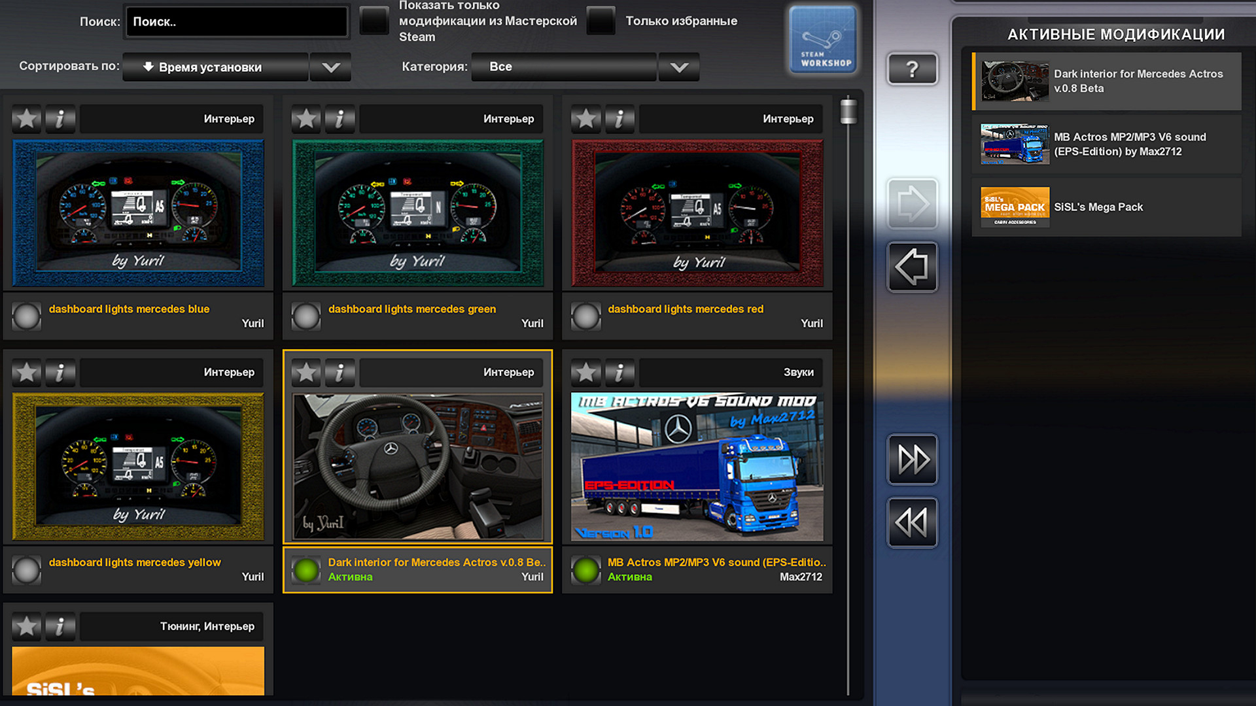Show info for SiSL's Mega Pack mod
This screenshot has width=1256, height=706.
point(60,626)
